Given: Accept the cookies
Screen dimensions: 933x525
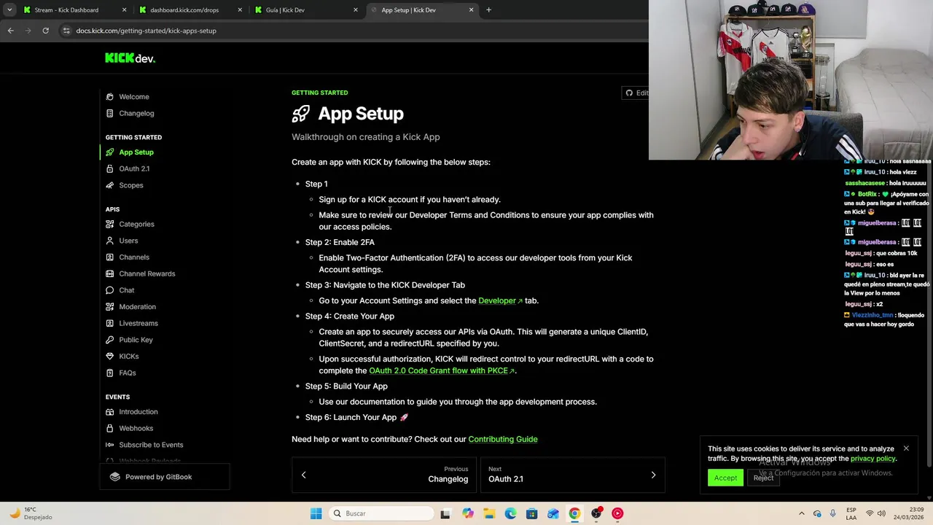Looking at the screenshot, I should (x=725, y=478).
